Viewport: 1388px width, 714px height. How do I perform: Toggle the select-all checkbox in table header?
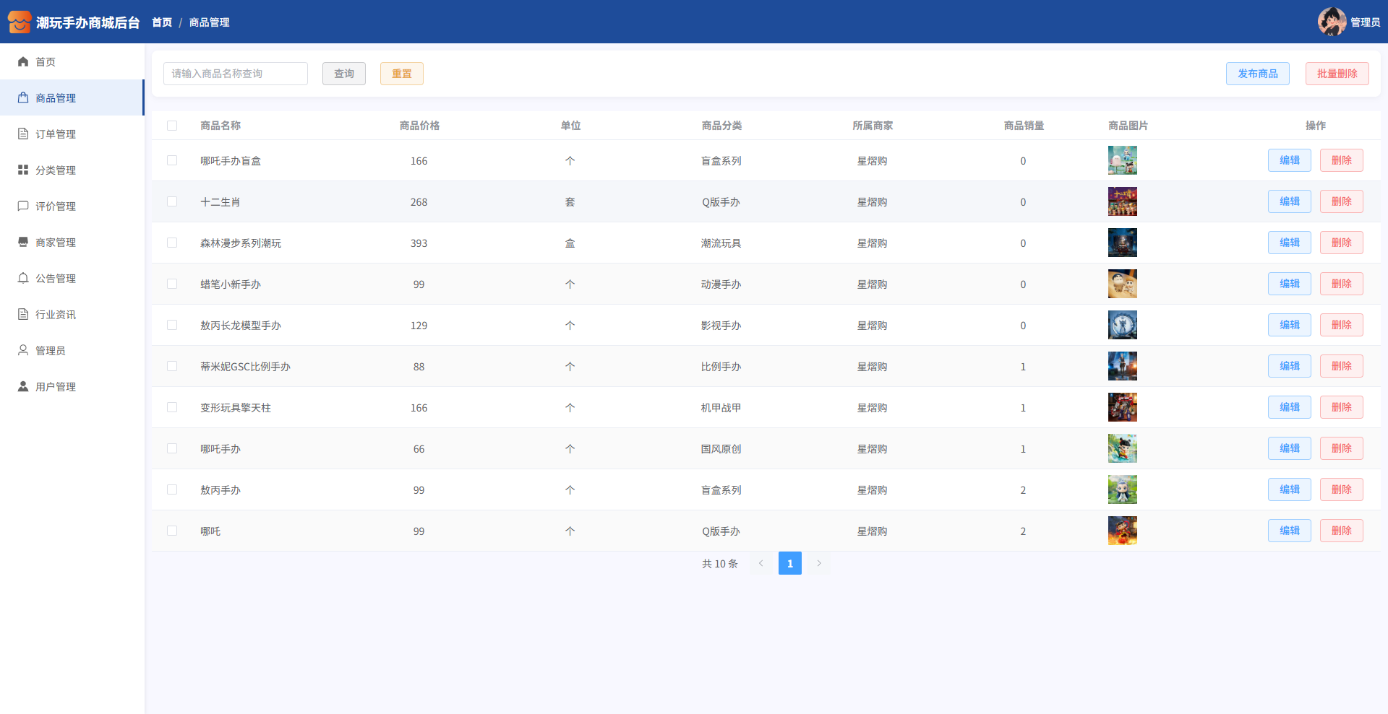172,126
